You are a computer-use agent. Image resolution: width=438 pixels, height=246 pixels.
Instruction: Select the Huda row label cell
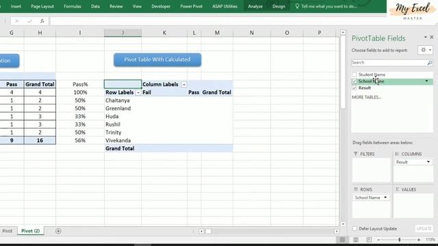click(123, 117)
